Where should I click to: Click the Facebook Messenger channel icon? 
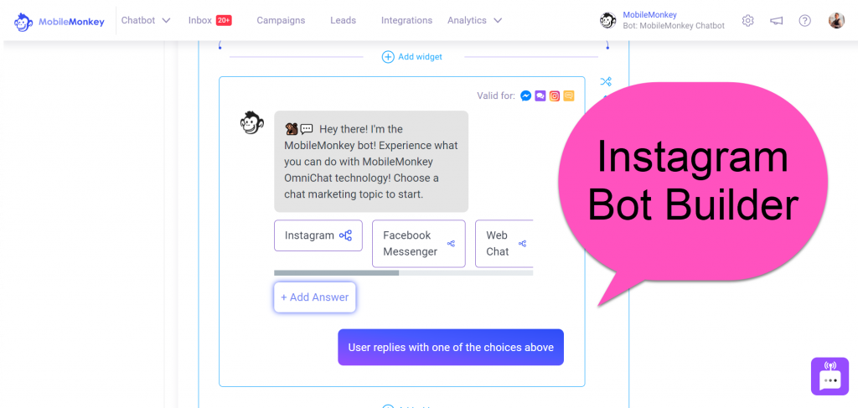(x=526, y=96)
